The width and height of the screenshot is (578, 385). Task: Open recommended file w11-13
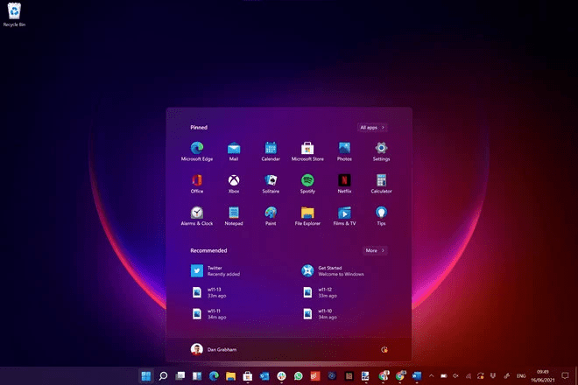(x=212, y=291)
